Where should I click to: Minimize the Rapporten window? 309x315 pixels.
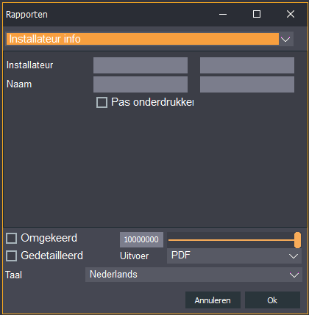(223, 14)
